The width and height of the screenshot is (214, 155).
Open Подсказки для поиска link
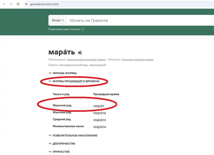64,29
